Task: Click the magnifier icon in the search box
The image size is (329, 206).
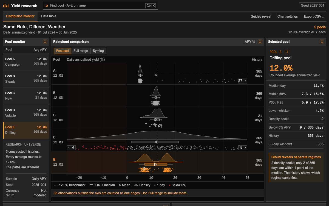Action: [47, 5]
